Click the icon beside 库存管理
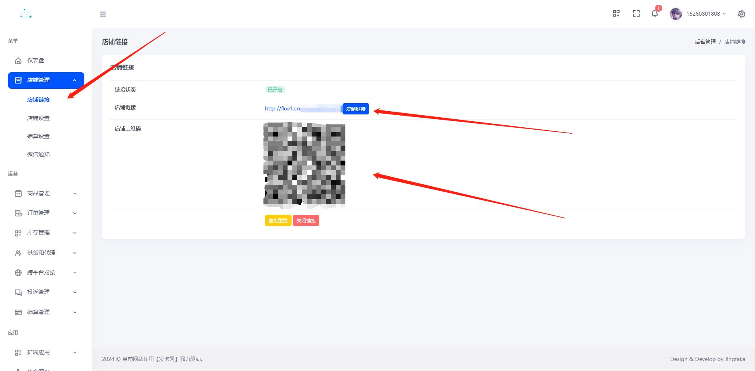The image size is (755, 371). click(x=18, y=233)
